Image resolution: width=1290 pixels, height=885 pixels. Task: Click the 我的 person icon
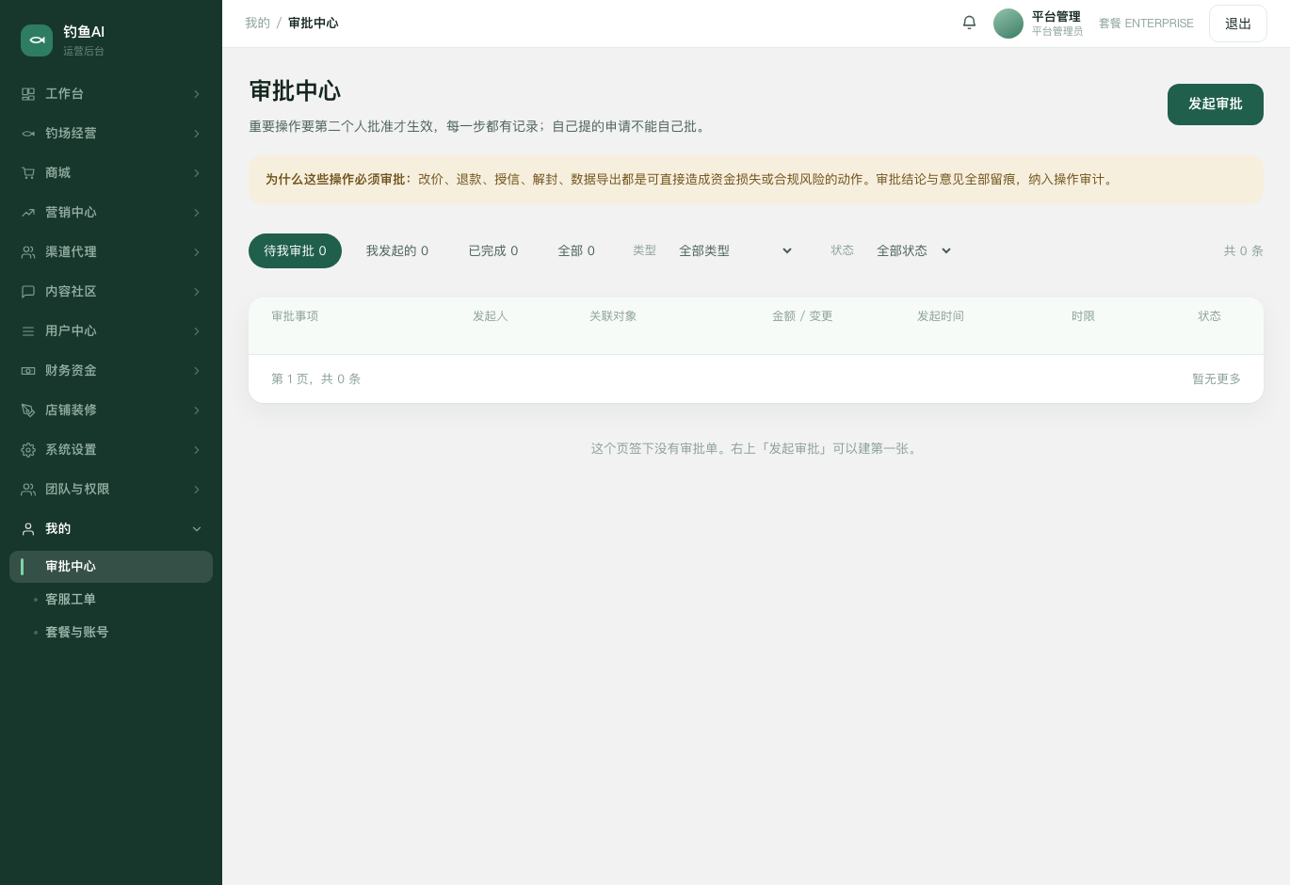pos(28,529)
